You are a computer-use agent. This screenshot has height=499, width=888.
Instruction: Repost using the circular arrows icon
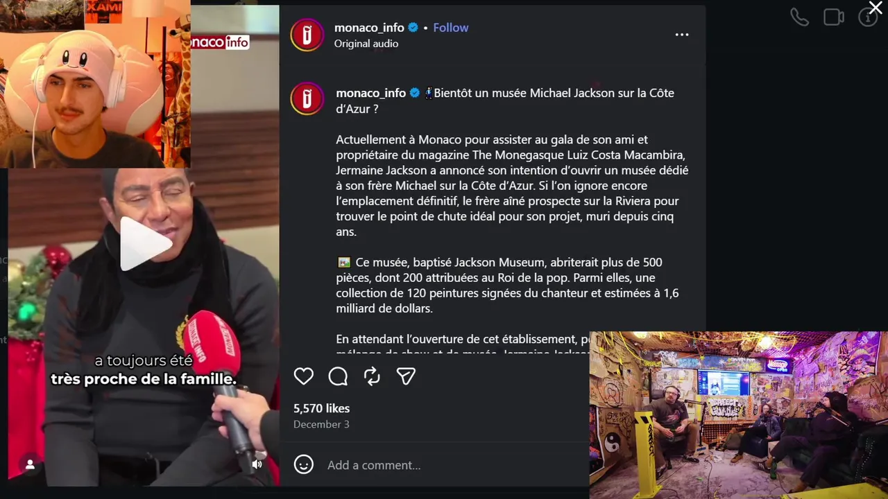pyautogui.click(x=372, y=376)
